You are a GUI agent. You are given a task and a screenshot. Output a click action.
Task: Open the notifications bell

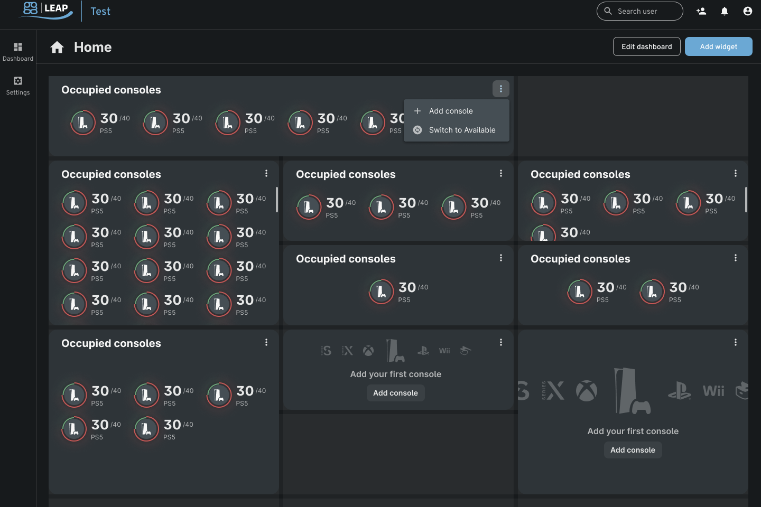(725, 11)
